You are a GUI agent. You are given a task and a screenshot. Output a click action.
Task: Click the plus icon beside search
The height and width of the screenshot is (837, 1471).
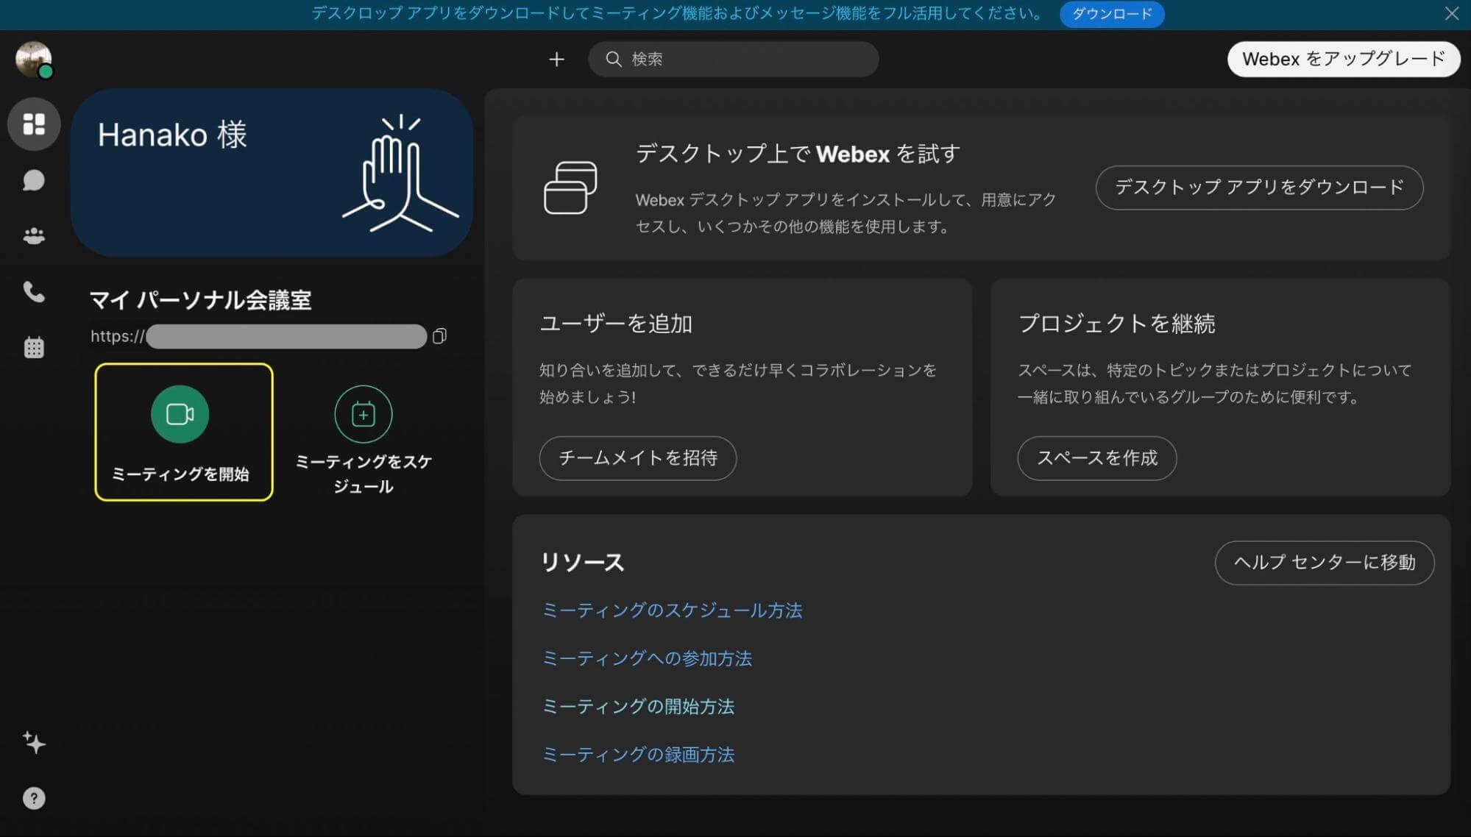[556, 59]
